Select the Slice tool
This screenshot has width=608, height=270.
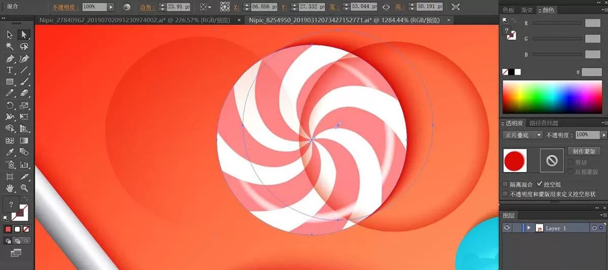24,177
